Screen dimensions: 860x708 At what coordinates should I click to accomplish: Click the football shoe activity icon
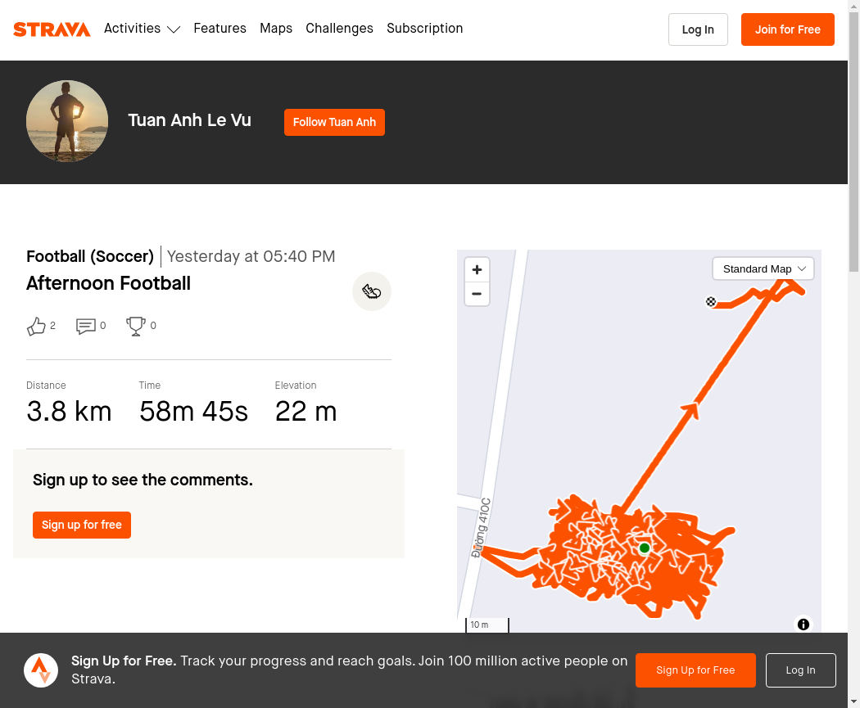371,291
